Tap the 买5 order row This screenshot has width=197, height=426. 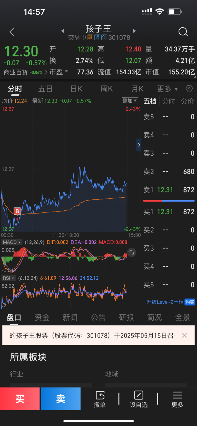point(169,285)
